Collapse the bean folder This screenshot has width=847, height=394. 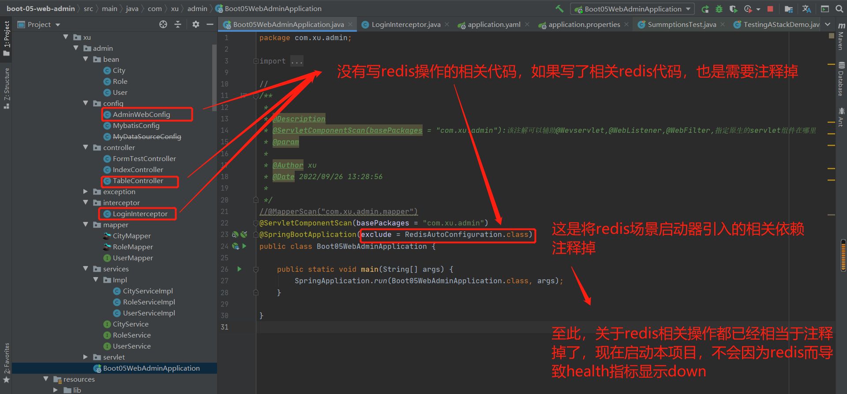(x=86, y=59)
